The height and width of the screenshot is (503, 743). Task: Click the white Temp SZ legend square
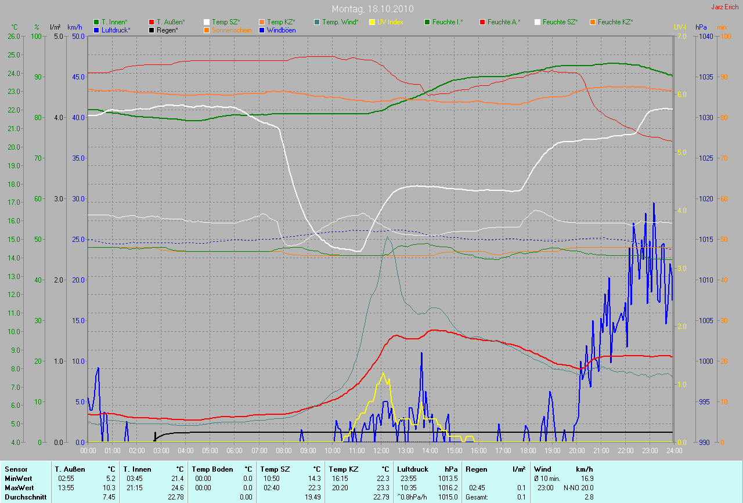click(x=207, y=22)
